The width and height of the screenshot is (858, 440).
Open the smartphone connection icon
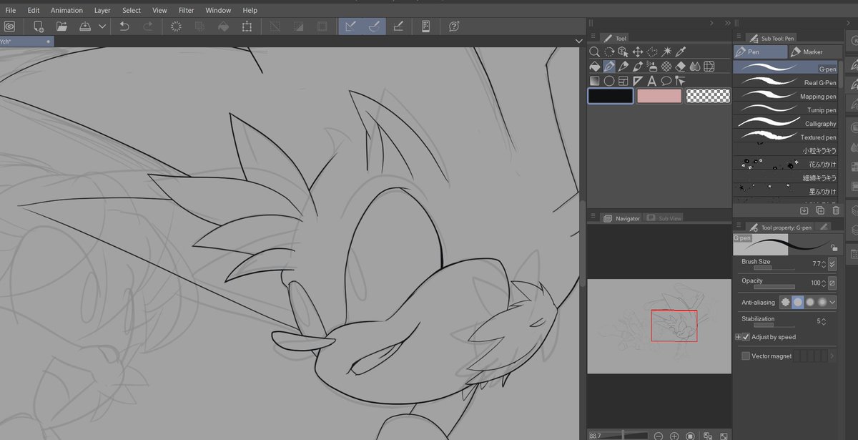pyautogui.click(x=425, y=26)
